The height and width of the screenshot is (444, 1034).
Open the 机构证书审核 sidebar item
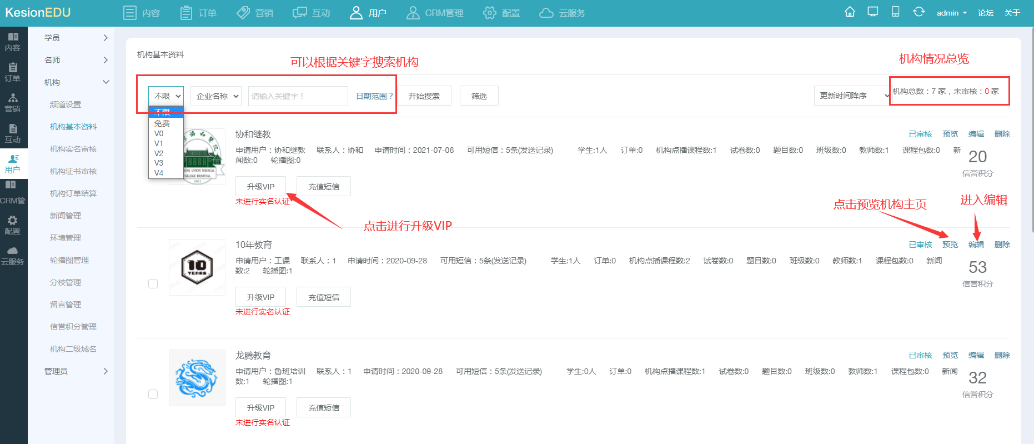click(x=73, y=171)
